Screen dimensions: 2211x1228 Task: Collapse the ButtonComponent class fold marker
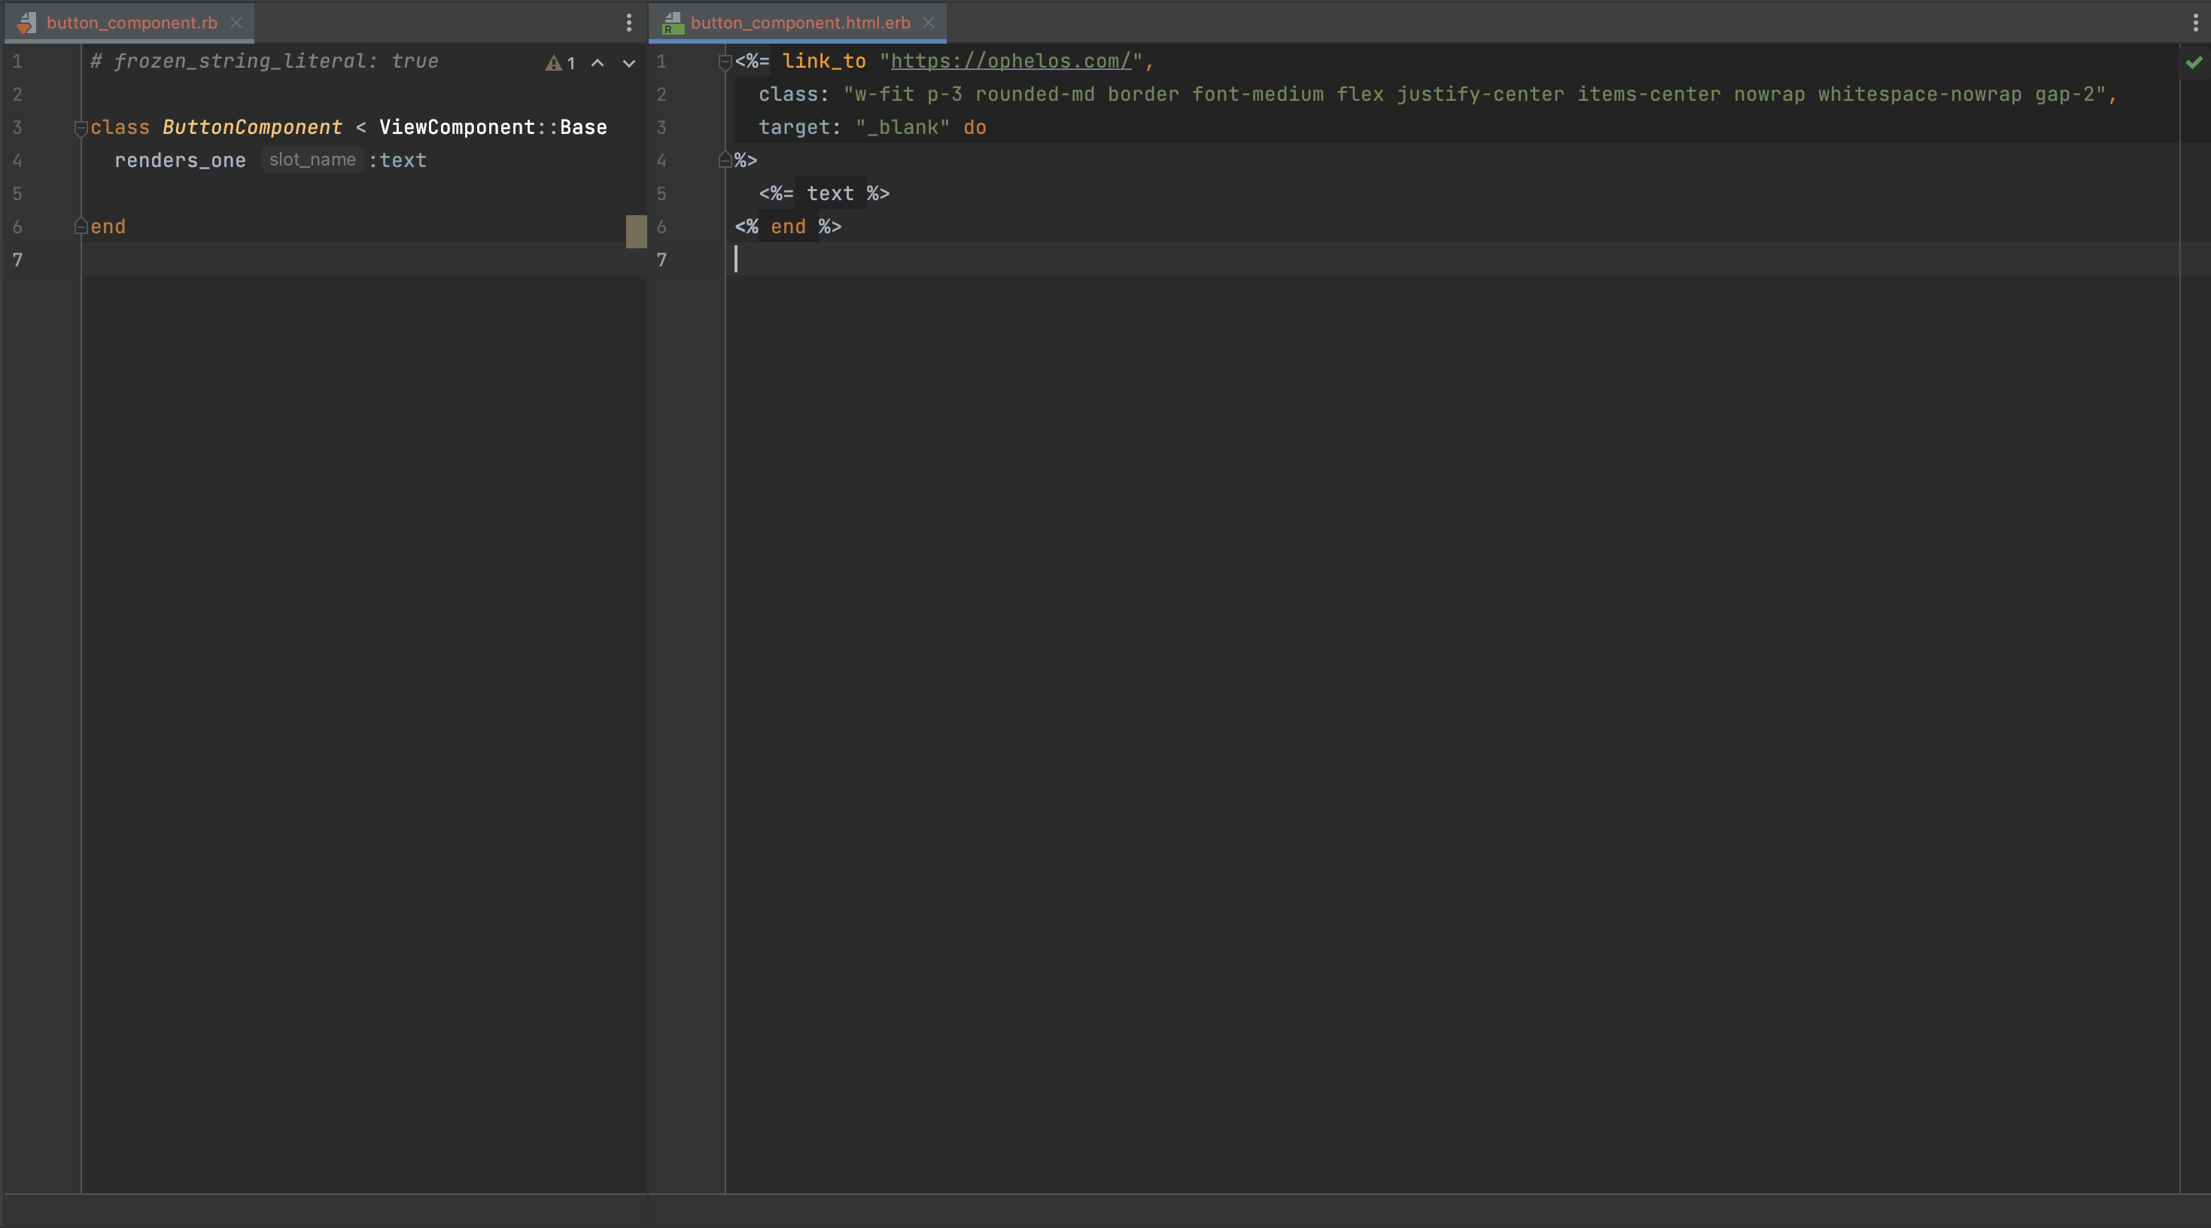81,128
